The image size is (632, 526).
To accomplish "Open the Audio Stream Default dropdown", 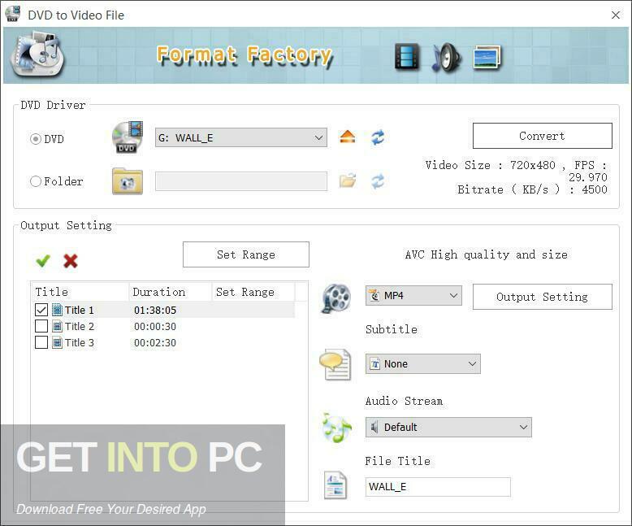I will pyautogui.click(x=448, y=427).
